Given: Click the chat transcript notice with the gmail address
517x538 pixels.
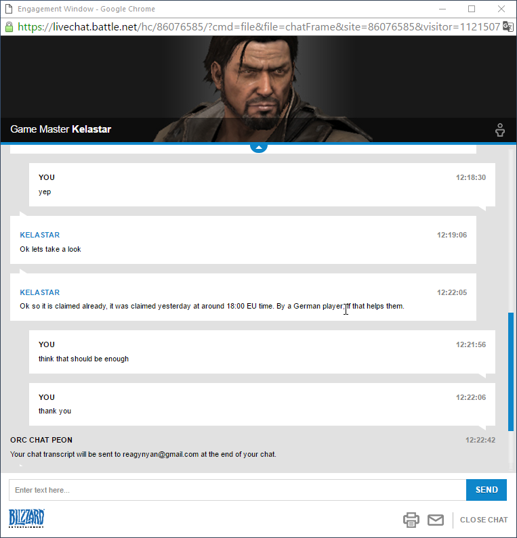Looking at the screenshot, I should tap(143, 454).
